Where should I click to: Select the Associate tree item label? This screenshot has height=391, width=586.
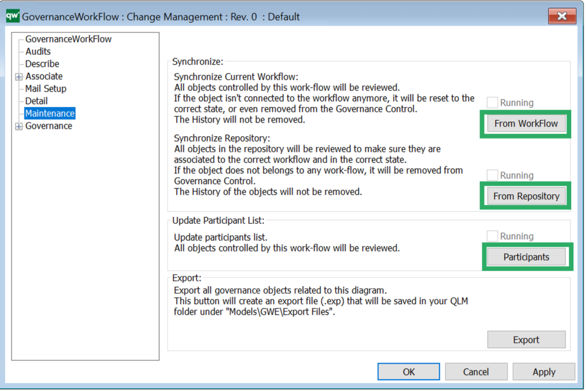click(43, 76)
